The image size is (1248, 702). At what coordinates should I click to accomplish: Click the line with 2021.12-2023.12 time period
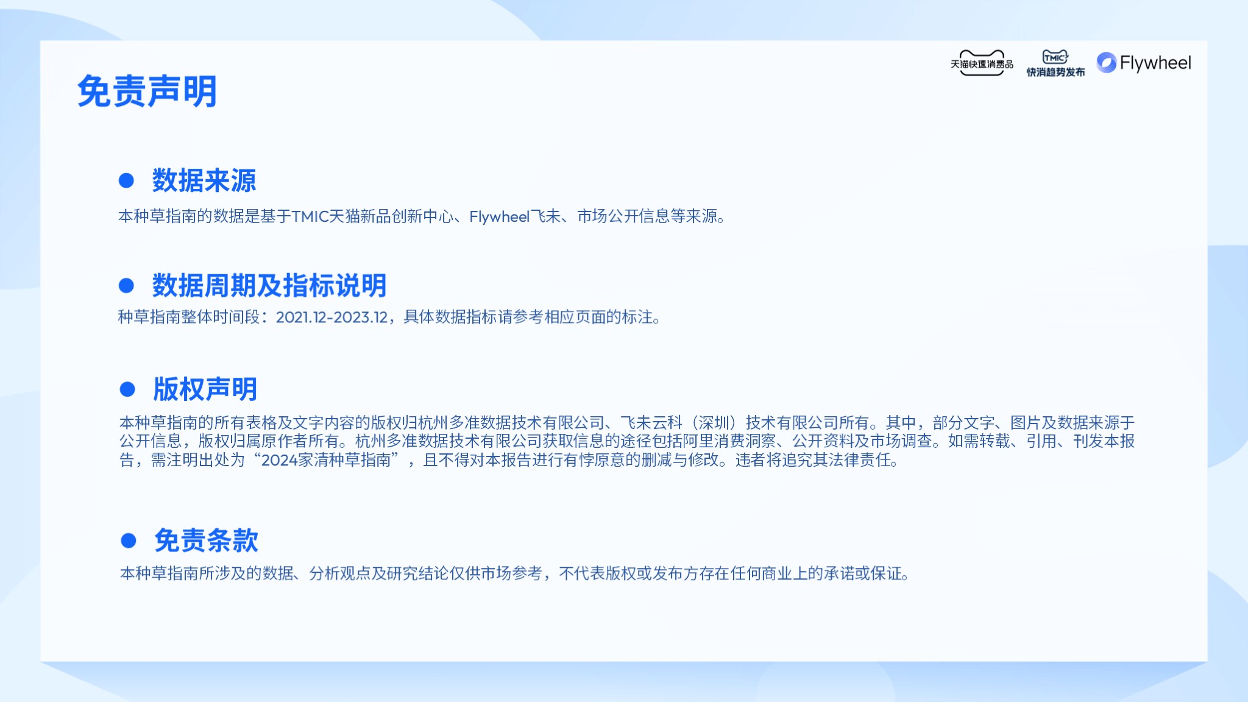click(x=389, y=317)
